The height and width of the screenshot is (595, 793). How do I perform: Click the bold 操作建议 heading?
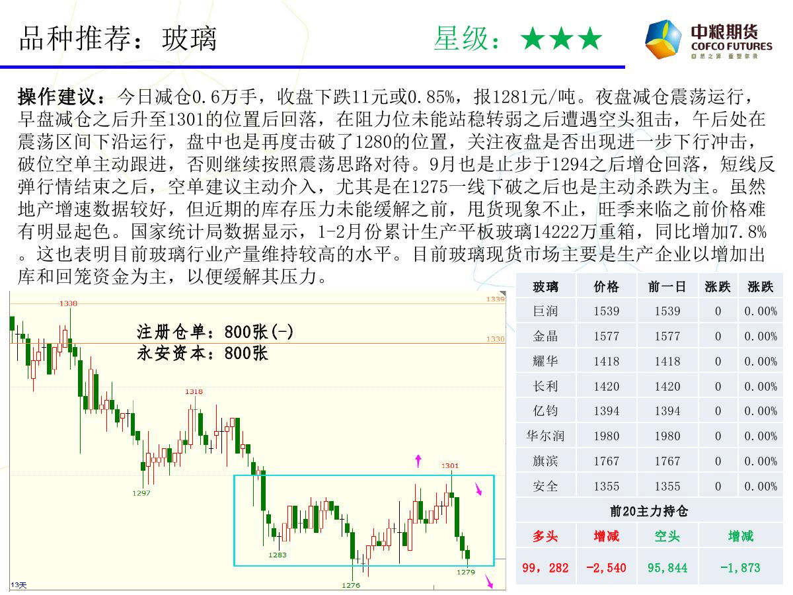[x=60, y=98]
